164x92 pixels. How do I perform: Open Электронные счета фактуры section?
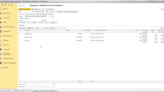coord(7,54)
